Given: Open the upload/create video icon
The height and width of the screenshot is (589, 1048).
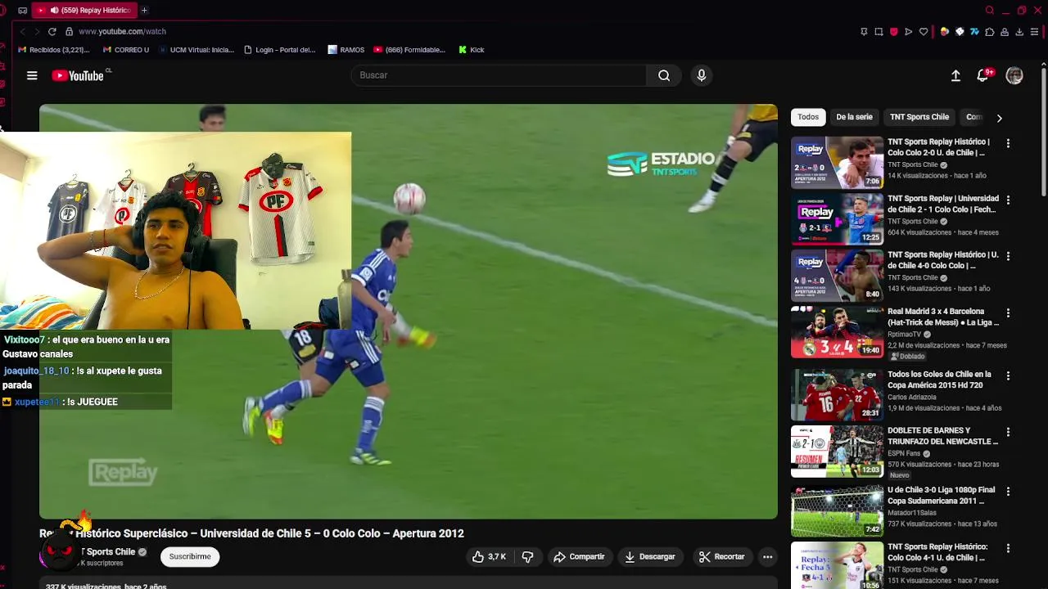Looking at the screenshot, I should click(955, 75).
